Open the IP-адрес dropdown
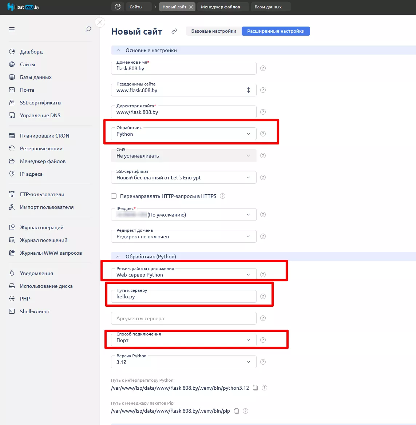 183,215
